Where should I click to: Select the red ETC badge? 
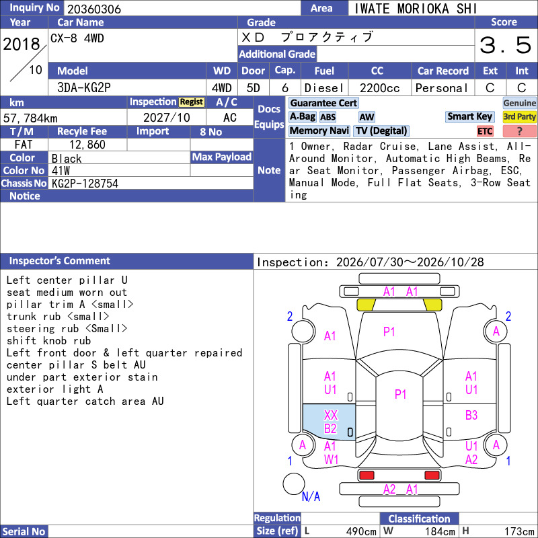tap(485, 131)
